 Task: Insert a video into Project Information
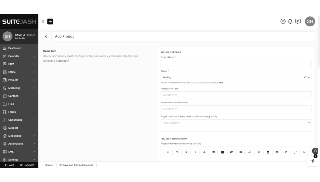(x=232, y=152)
